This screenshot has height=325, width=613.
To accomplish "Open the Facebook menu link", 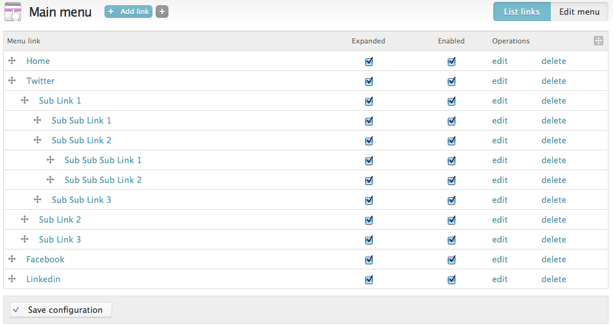I will pyautogui.click(x=45, y=259).
